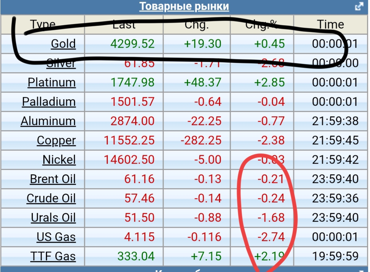
Task: Select the Palladium link
Action: click(x=49, y=102)
